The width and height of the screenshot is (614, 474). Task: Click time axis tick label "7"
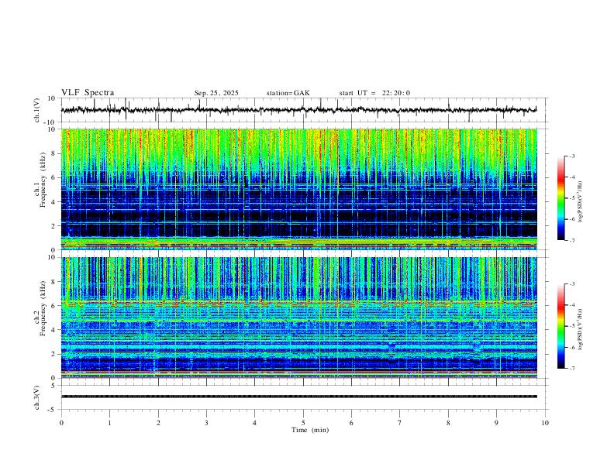[x=400, y=423]
